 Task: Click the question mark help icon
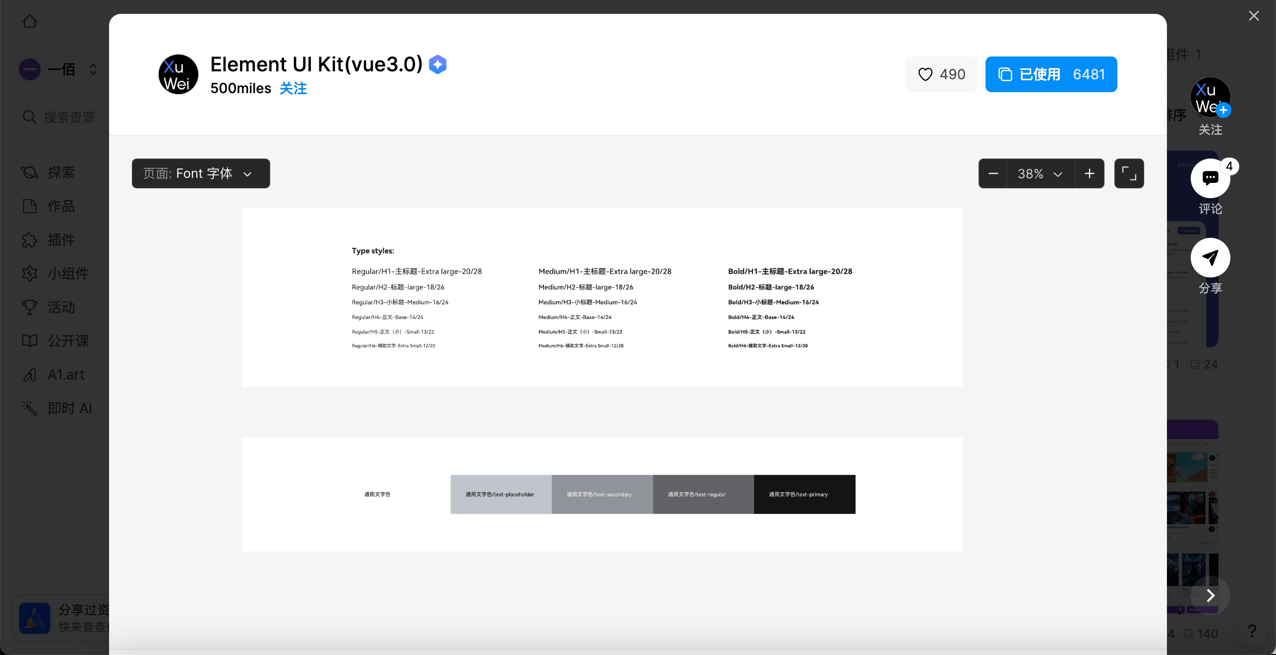point(1252,631)
